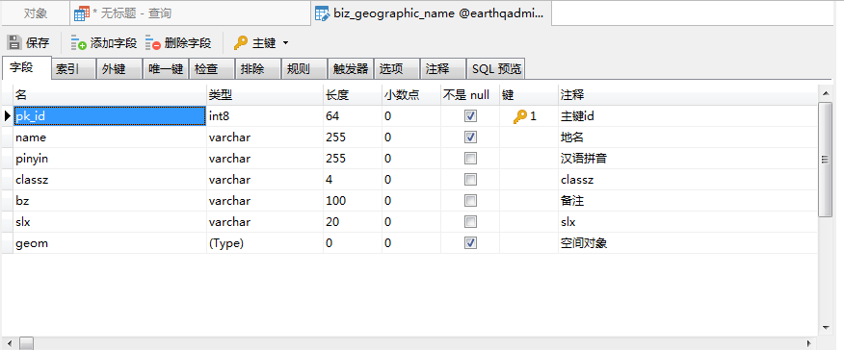
Task: Click the horizontal scrollbar right arrow
Action: [x=809, y=343]
